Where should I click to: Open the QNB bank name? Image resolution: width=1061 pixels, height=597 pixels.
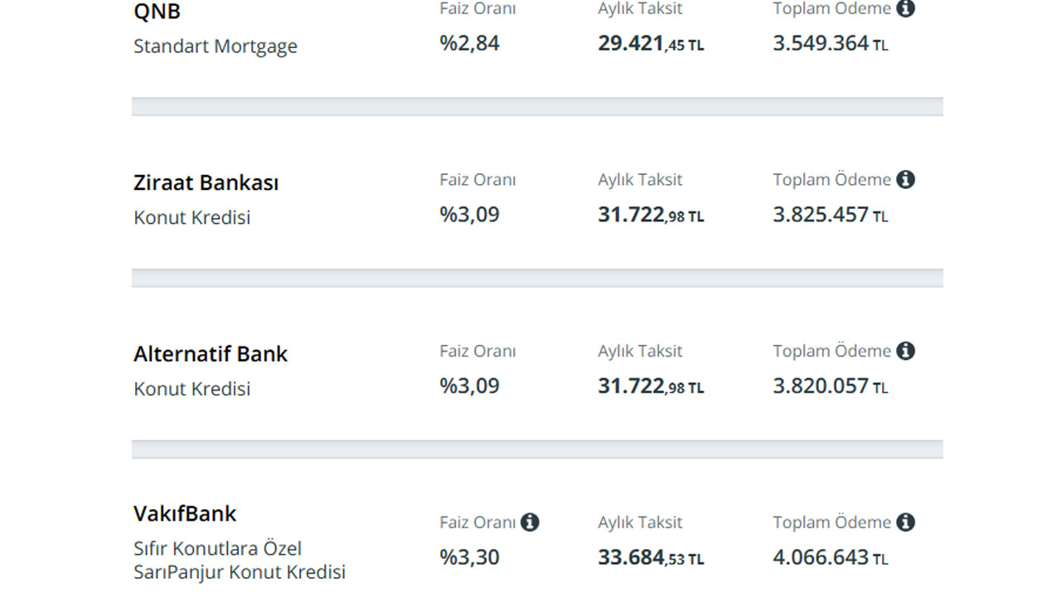coord(157,12)
